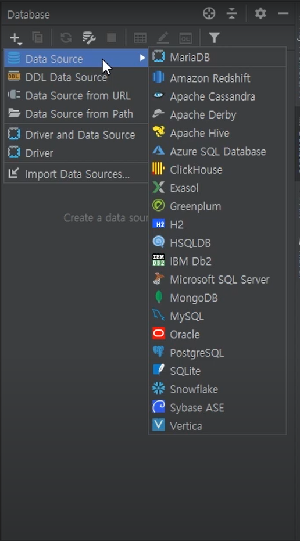Click the Stop square icon in toolbar
The height and width of the screenshot is (541, 300).
point(111,38)
